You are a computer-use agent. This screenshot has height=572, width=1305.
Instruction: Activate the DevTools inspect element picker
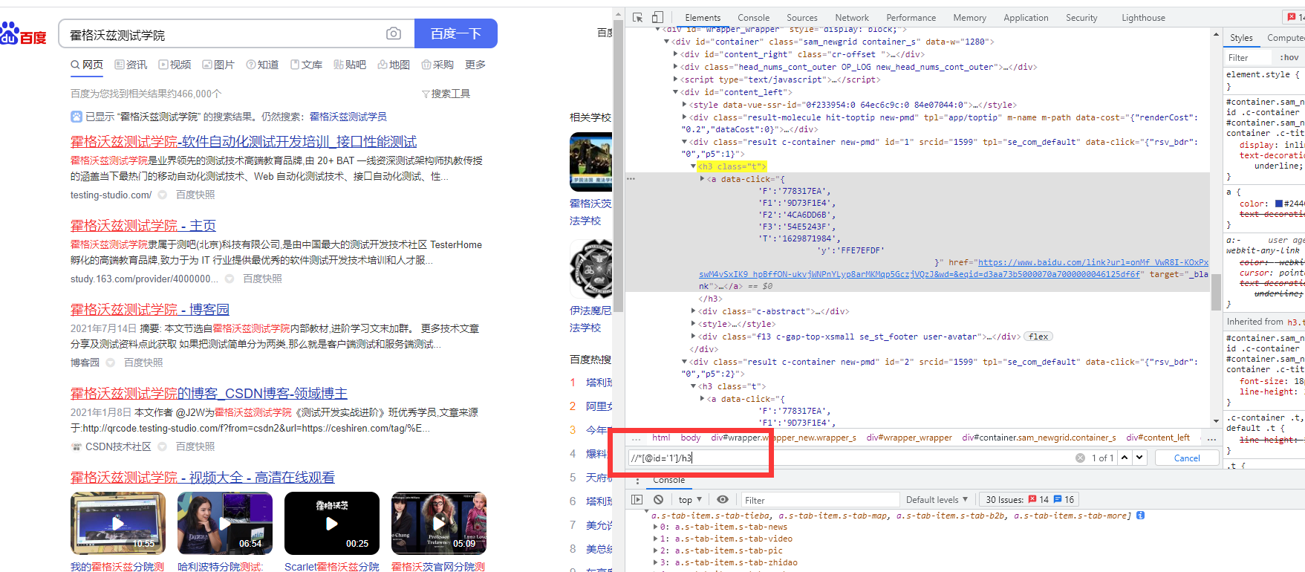tap(637, 17)
